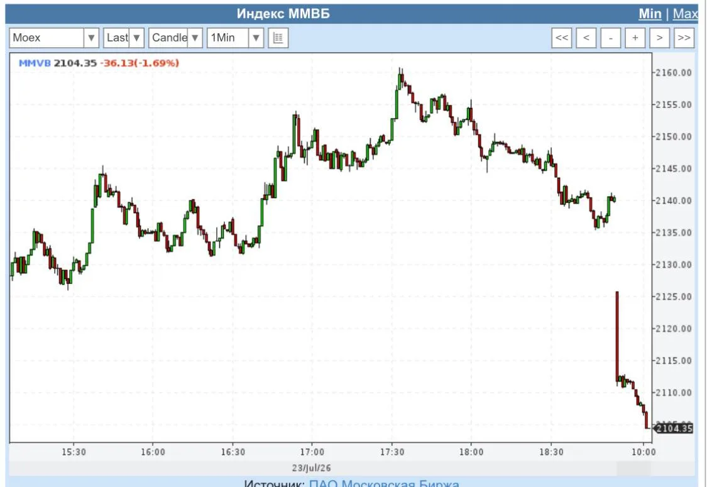
Task: Open the data table view icon
Action: 278,38
